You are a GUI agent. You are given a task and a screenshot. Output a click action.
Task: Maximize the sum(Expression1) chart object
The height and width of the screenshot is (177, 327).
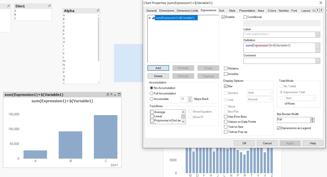coord(119,94)
